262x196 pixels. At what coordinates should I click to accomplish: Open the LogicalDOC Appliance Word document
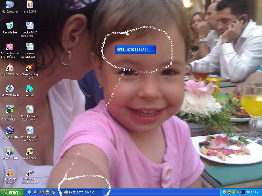(x=30, y=26)
